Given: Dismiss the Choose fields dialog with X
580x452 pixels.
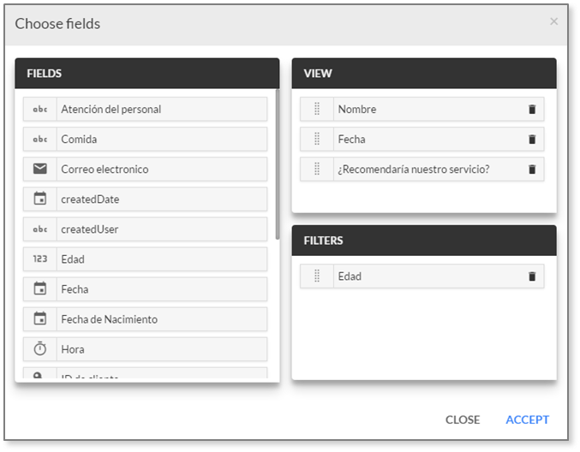Looking at the screenshot, I should tap(553, 21).
